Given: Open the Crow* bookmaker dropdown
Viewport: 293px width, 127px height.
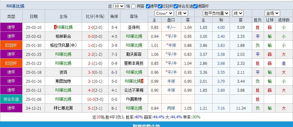Looking at the screenshot, I should (164, 13).
